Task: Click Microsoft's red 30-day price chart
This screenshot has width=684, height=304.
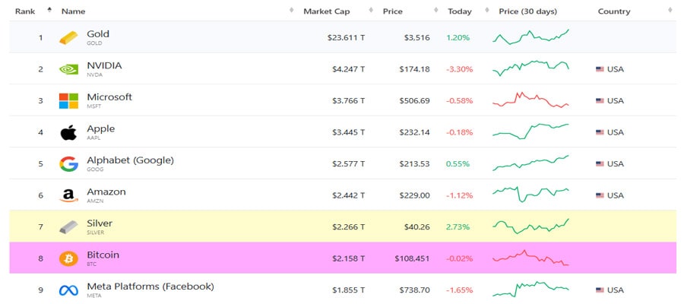Action: 531,100
